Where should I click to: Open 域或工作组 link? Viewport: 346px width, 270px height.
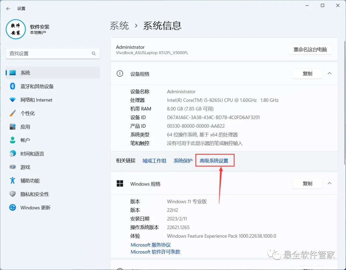154,161
